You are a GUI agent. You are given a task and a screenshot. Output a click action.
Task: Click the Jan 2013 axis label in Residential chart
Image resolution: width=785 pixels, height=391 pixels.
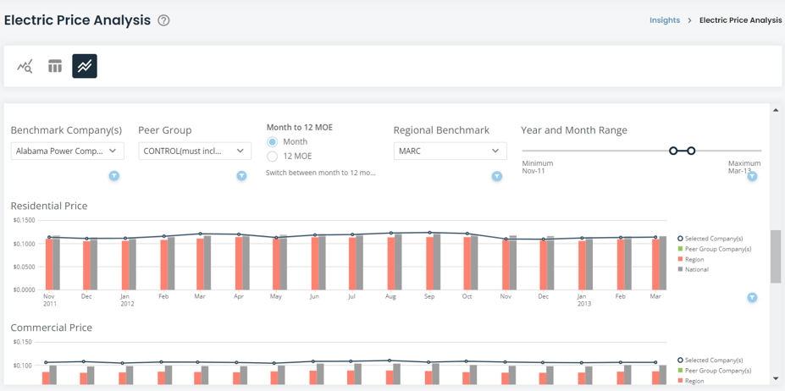[x=583, y=300]
